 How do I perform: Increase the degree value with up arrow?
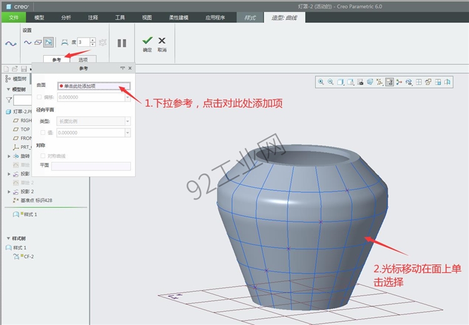93,40
